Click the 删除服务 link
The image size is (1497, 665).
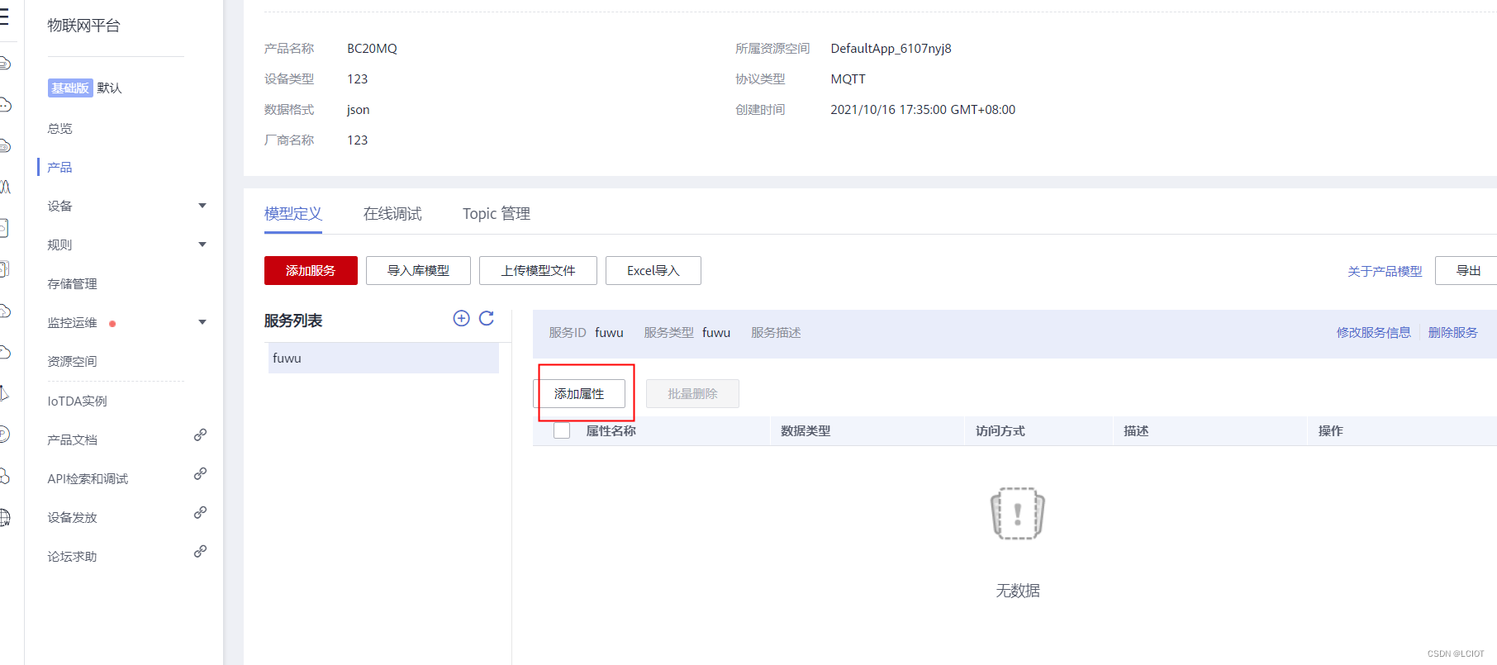(x=1452, y=333)
